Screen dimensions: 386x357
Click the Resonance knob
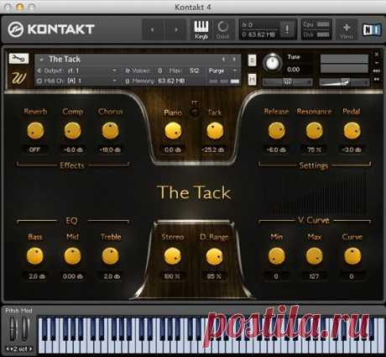[x=314, y=131]
